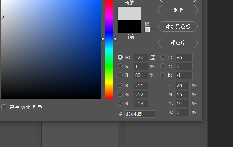Click the L field showing 85
This screenshot has width=233, height=147.
(184, 57)
